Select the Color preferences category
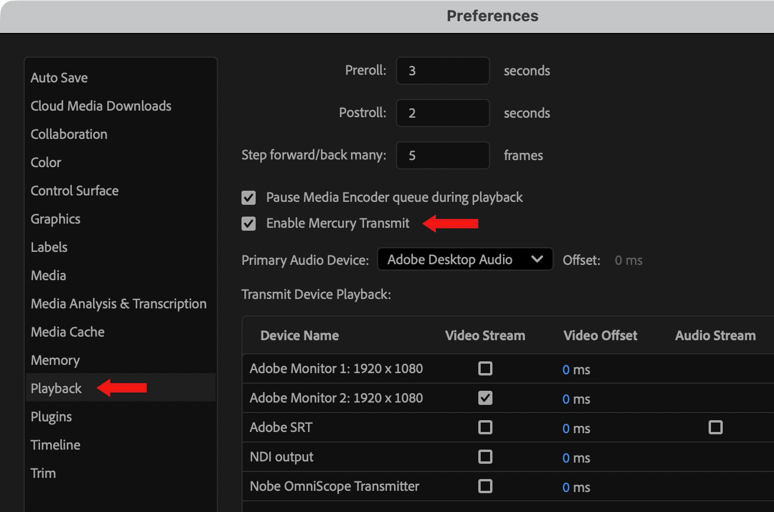The height and width of the screenshot is (512, 774). (46, 162)
